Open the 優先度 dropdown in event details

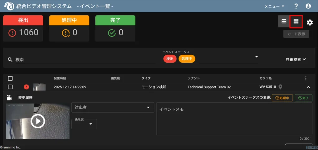pos(84,124)
